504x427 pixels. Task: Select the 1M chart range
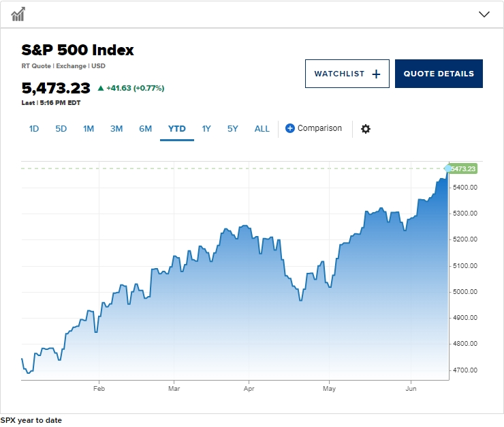[x=89, y=128]
